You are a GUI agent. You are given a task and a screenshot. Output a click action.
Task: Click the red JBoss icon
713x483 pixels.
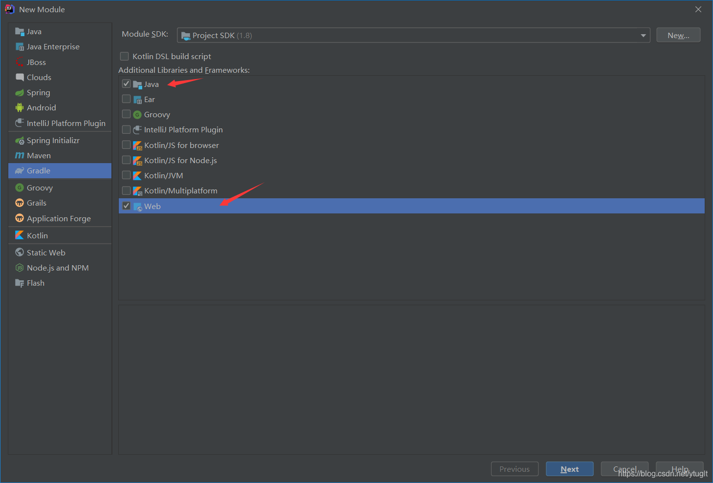20,62
